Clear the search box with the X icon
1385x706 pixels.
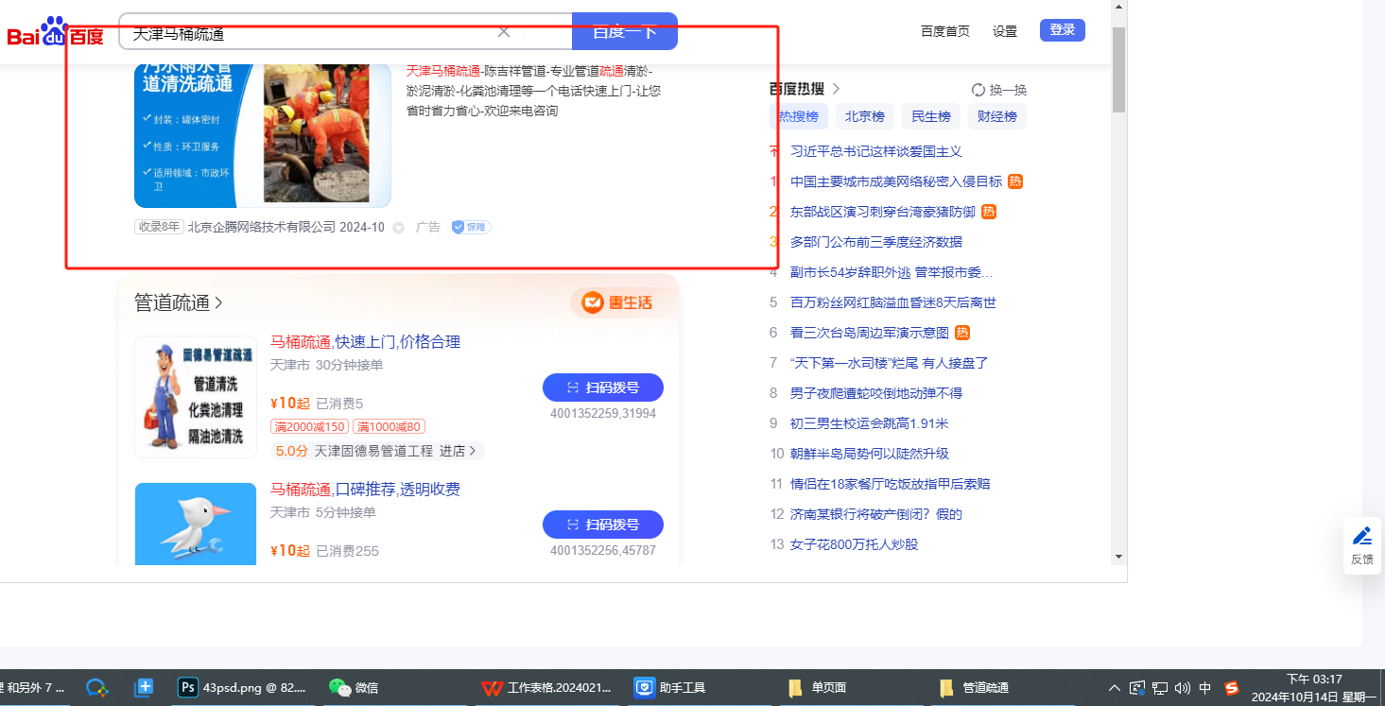pos(504,32)
